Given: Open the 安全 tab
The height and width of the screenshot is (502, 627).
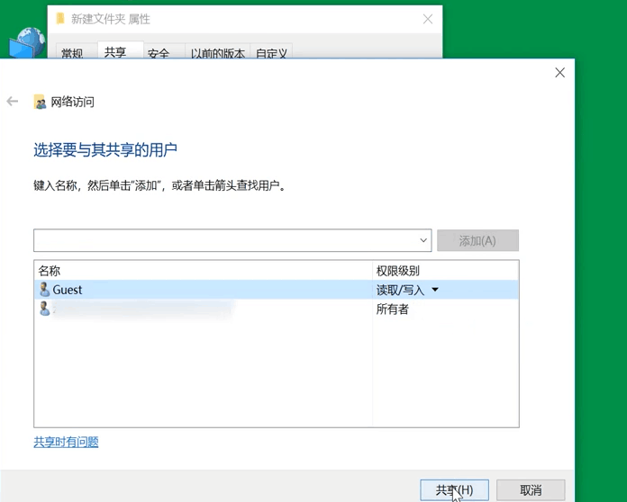Looking at the screenshot, I should tap(159, 53).
